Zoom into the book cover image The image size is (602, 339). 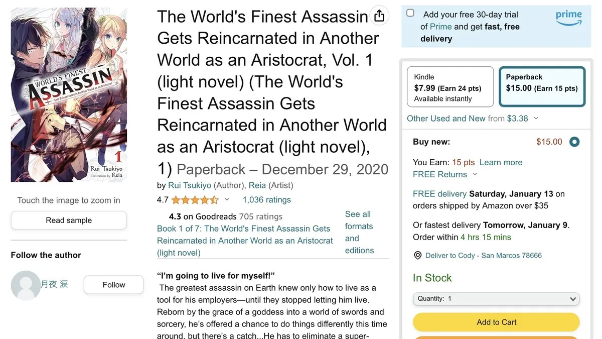[69, 94]
